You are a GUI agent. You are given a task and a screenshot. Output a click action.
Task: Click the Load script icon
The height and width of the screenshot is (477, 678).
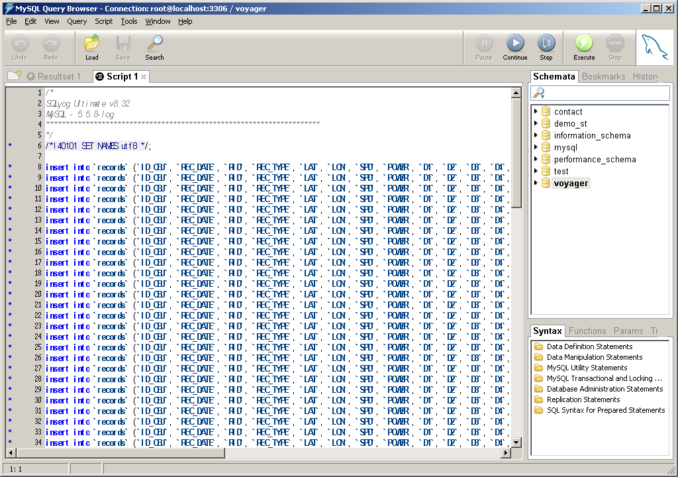point(91,43)
